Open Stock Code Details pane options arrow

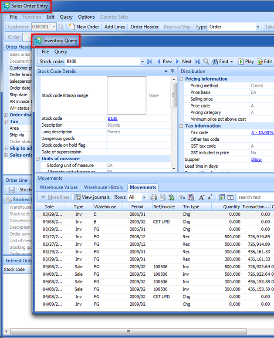166,71
